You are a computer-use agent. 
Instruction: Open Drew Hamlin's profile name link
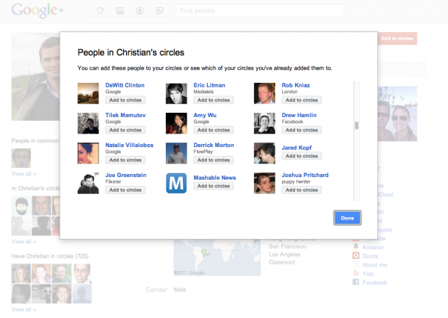pos(299,115)
